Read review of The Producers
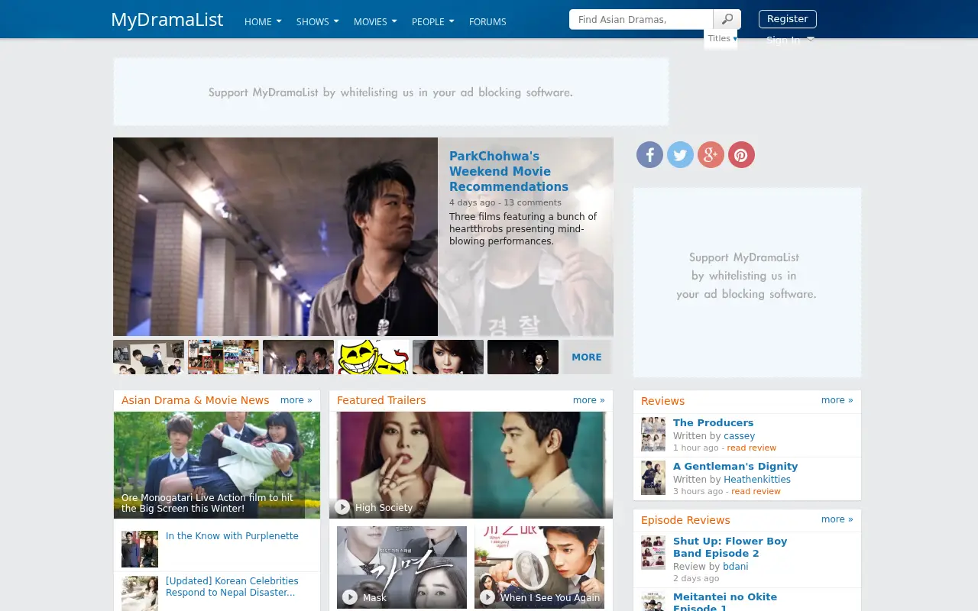This screenshot has width=978, height=611. [751, 448]
